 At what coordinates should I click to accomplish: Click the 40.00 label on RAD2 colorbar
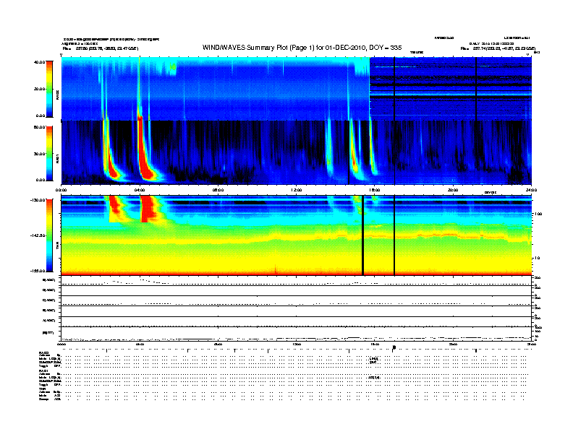click(39, 62)
